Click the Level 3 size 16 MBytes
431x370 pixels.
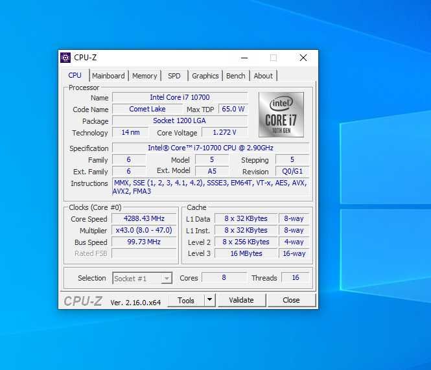(246, 253)
